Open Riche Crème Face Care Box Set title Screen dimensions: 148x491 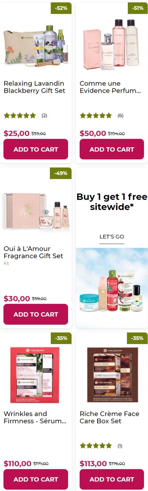point(109,417)
